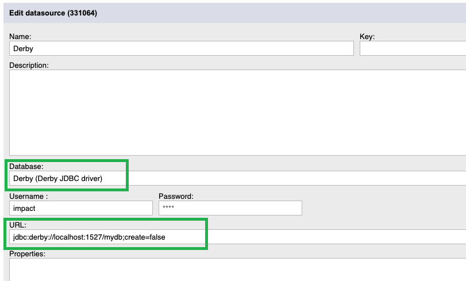Click inside the Properties text area

coord(237,270)
